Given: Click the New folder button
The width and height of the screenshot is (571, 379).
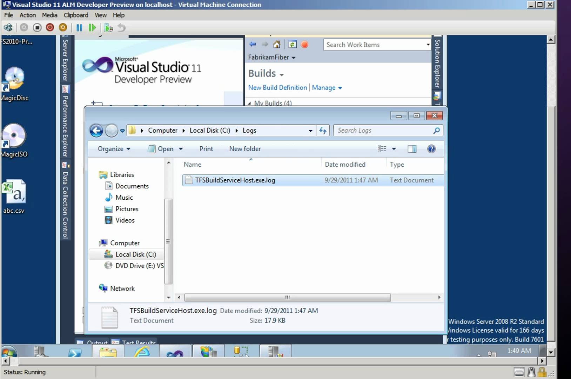Looking at the screenshot, I should pyautogui.click(x=245, y=149).
